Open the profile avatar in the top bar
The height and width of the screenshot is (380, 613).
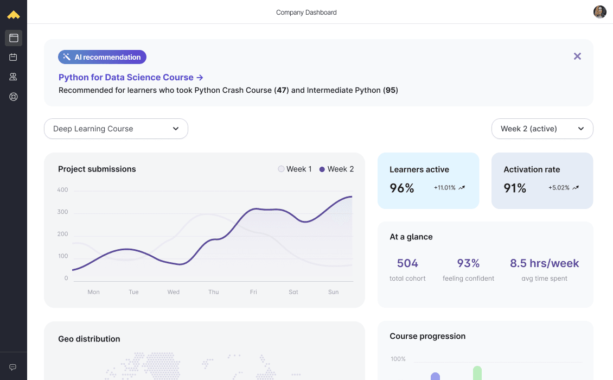[599, 11]
